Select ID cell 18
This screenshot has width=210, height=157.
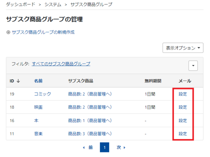12,107
